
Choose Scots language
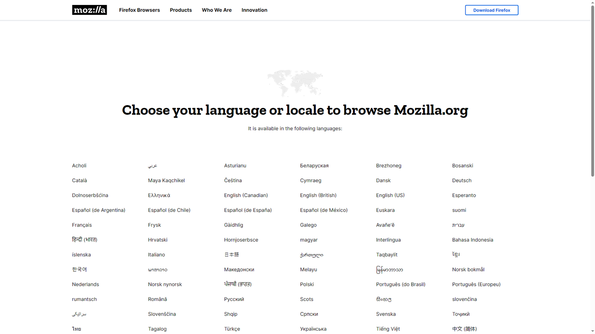point(307,299)
